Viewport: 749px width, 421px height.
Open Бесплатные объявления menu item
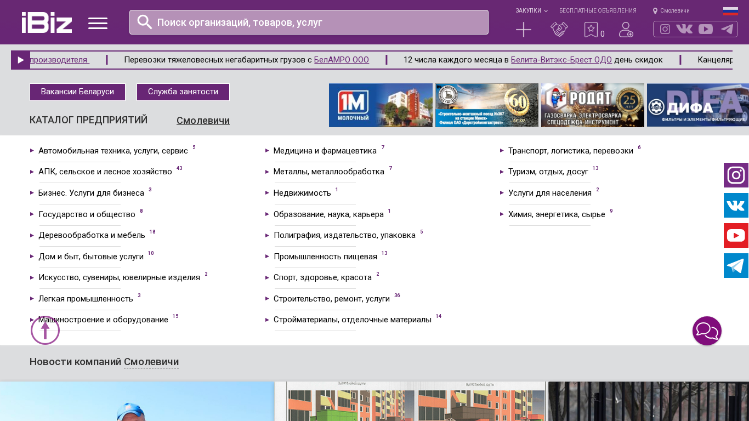pyautogui.click(x=598, y=11)
